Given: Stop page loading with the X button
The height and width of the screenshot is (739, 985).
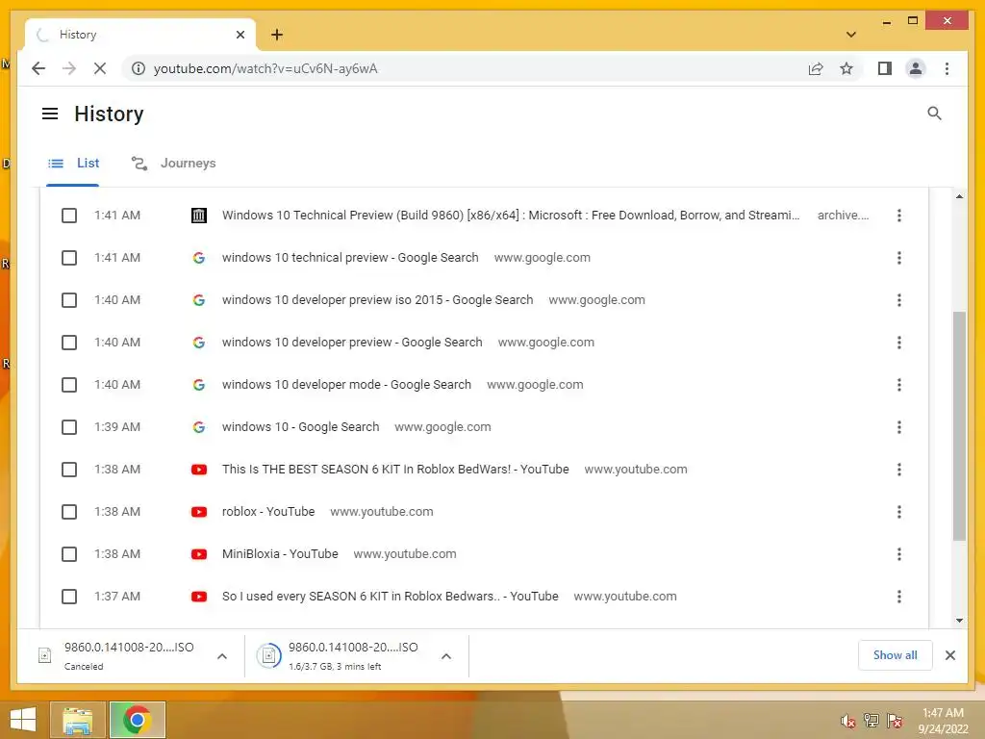Looking at the screenshot, I should click(100, 68).
